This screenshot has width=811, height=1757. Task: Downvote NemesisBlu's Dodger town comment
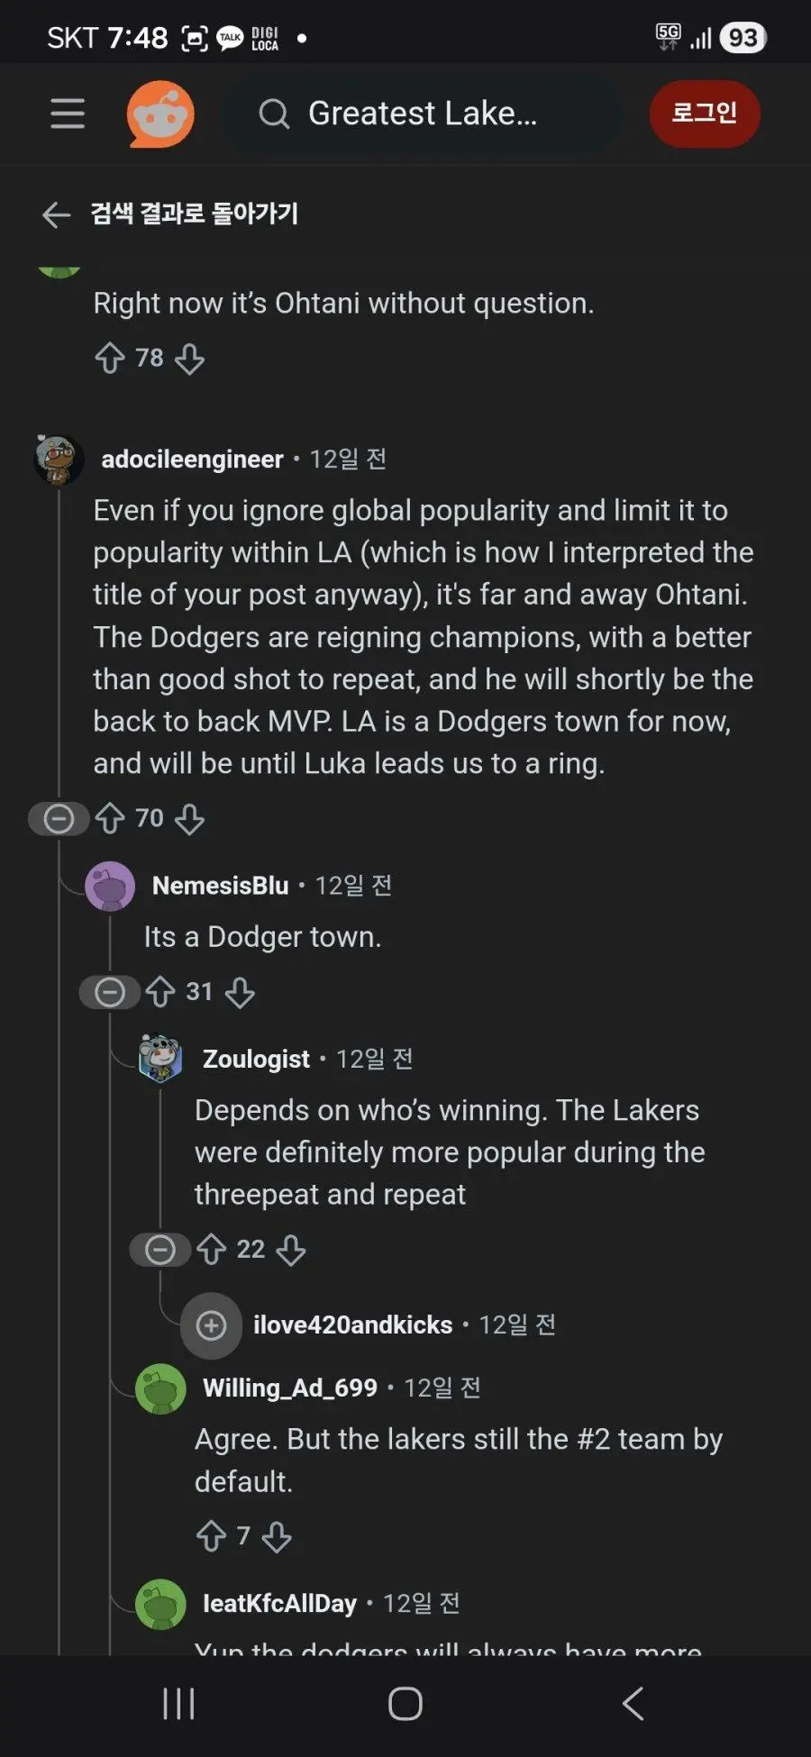pyautogui.click(x=240, y=992)
